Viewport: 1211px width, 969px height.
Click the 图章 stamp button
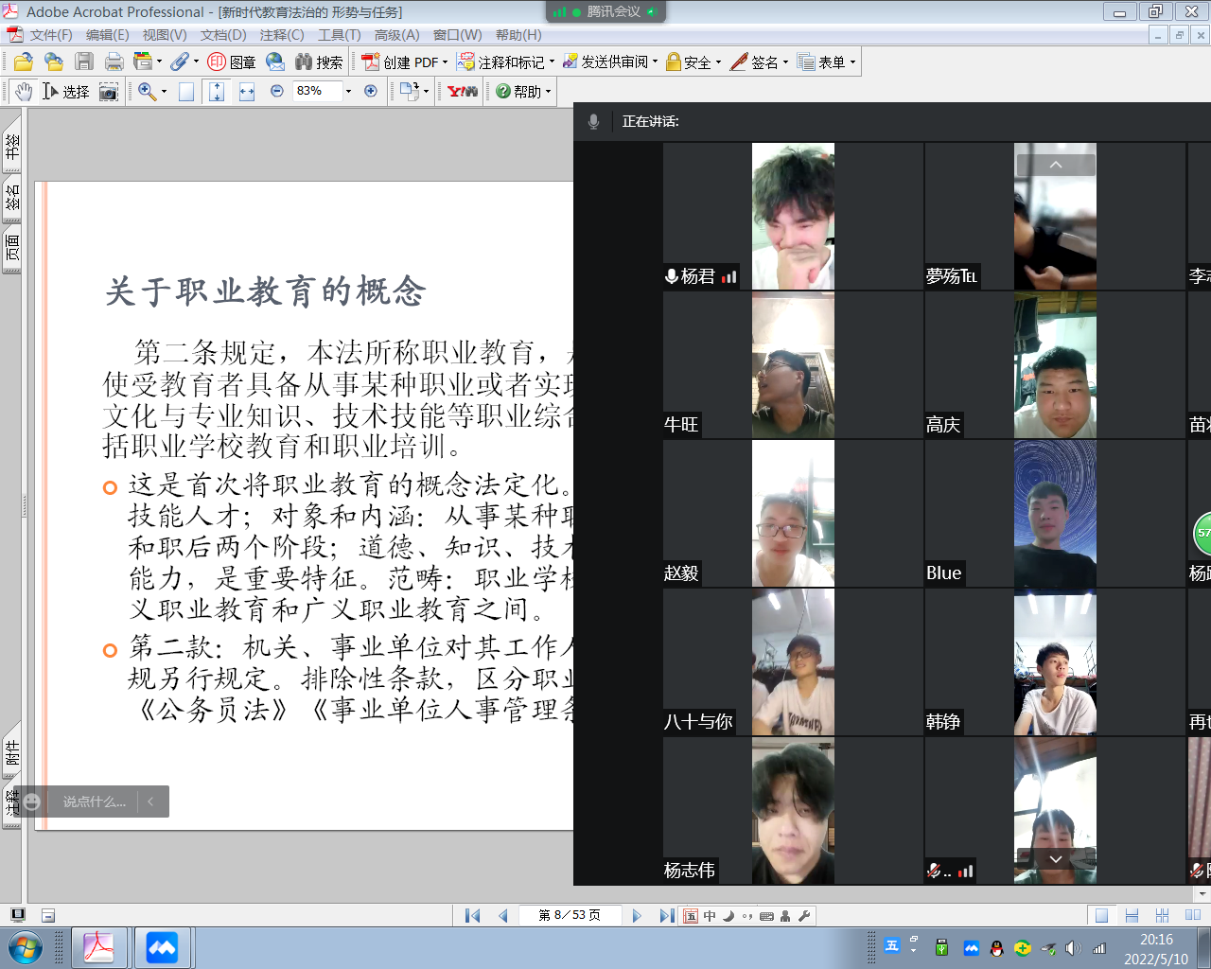tap(232, 62)
